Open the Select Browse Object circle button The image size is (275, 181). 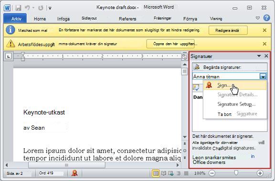(185, 151)
